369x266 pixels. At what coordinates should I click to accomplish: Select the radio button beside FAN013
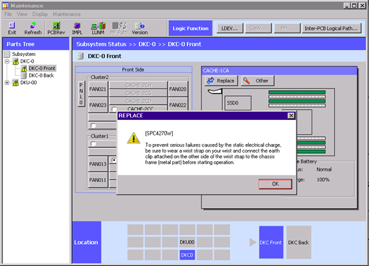click(114, 160)
